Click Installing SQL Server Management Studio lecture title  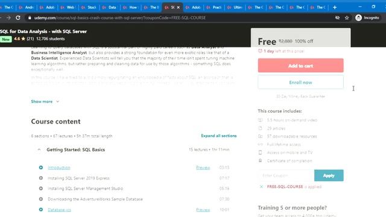pyautogui.click(x=86, y=189)
